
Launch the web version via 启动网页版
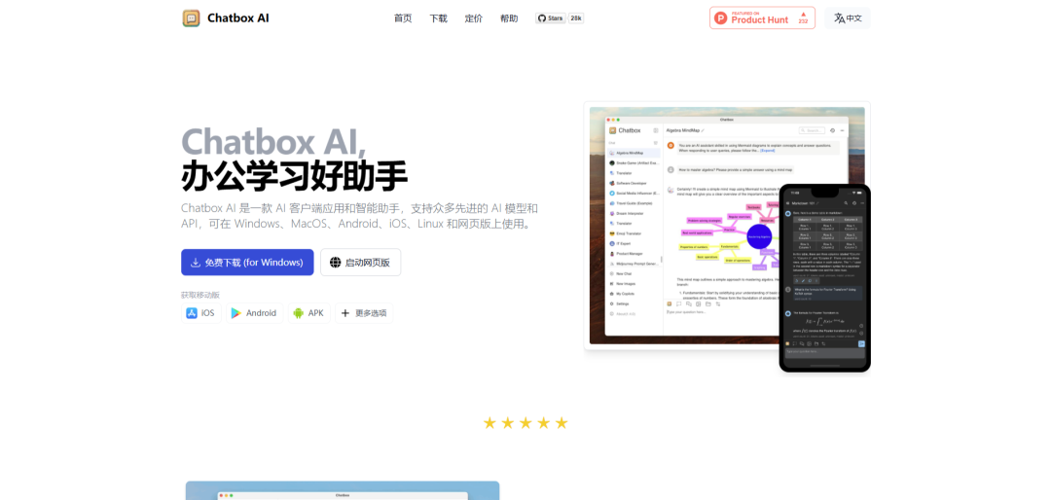(360, 263)
